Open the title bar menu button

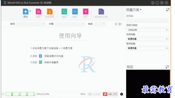tap(153, 3)
